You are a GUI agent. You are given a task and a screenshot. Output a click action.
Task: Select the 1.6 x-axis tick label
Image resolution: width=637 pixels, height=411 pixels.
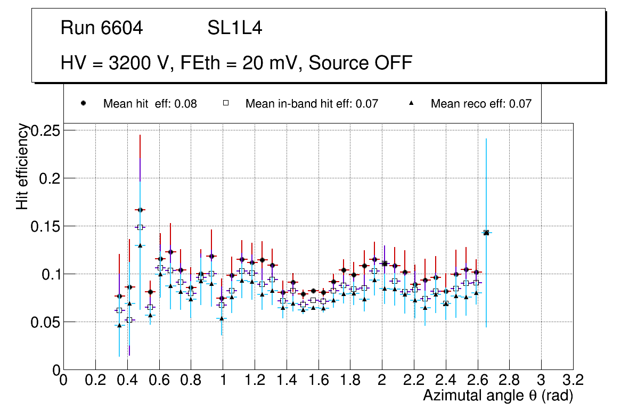pos(318,380)
